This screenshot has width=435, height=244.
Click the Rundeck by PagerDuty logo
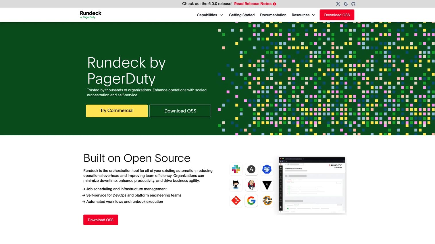point(91,15)
